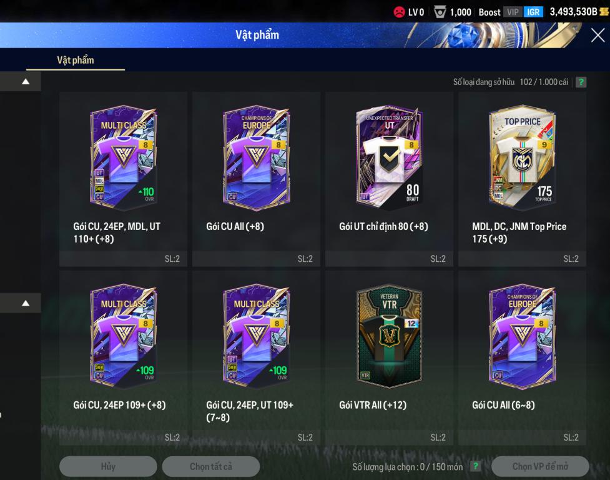The image size is (610, 480).
Task: Click the Chọn tất cả button
Action: 211,466
